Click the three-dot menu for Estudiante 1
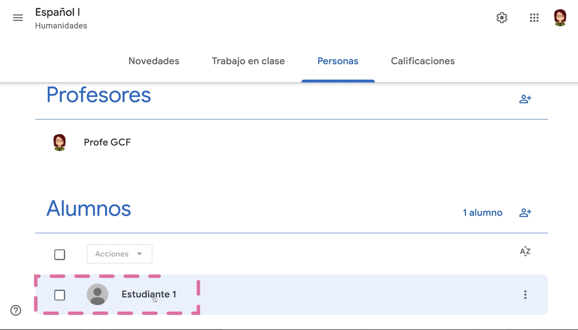The height and width of the screenshot is (330, 578). pos(526,294)
